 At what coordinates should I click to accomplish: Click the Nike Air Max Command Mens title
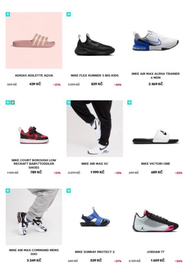[34, 252]
